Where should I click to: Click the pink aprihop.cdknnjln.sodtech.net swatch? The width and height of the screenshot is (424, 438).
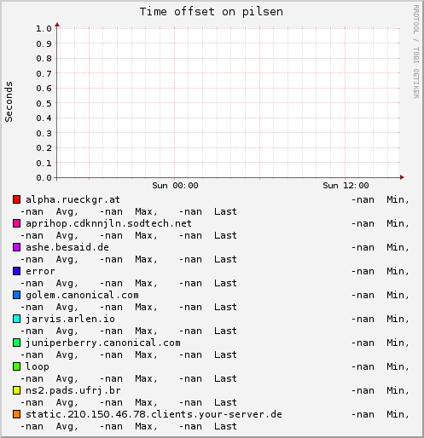pyautogui.click(x=16, y=223)
